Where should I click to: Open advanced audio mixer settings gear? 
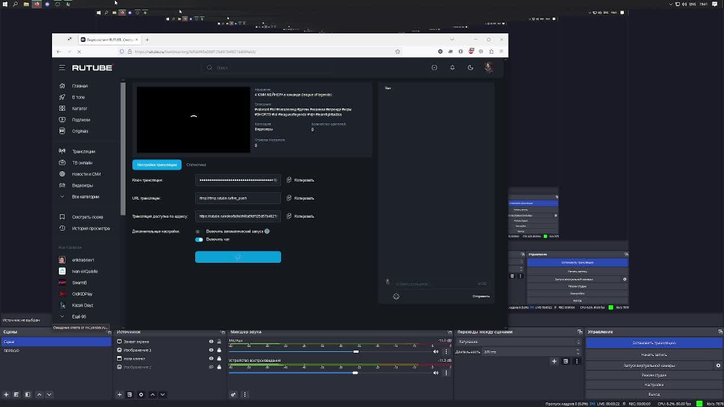click(233, 395)
